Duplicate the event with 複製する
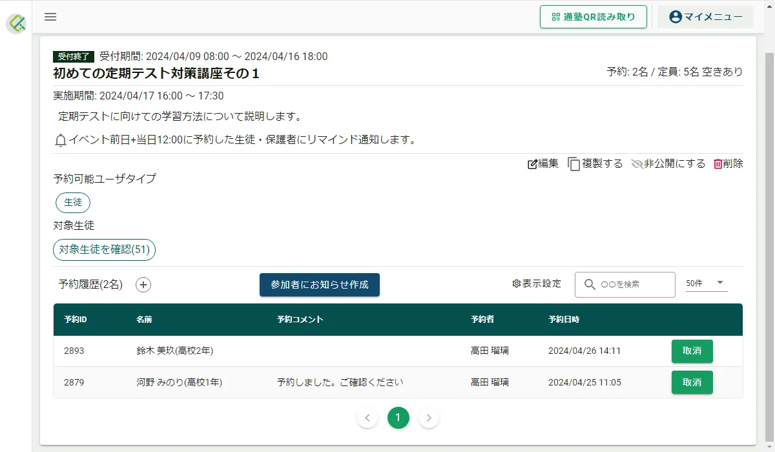775x452 pixels. [x=595, y=164]
